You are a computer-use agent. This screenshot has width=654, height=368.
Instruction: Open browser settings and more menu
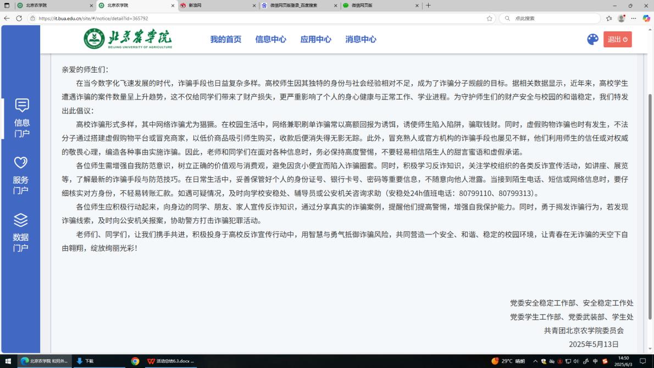coord(634,18)
